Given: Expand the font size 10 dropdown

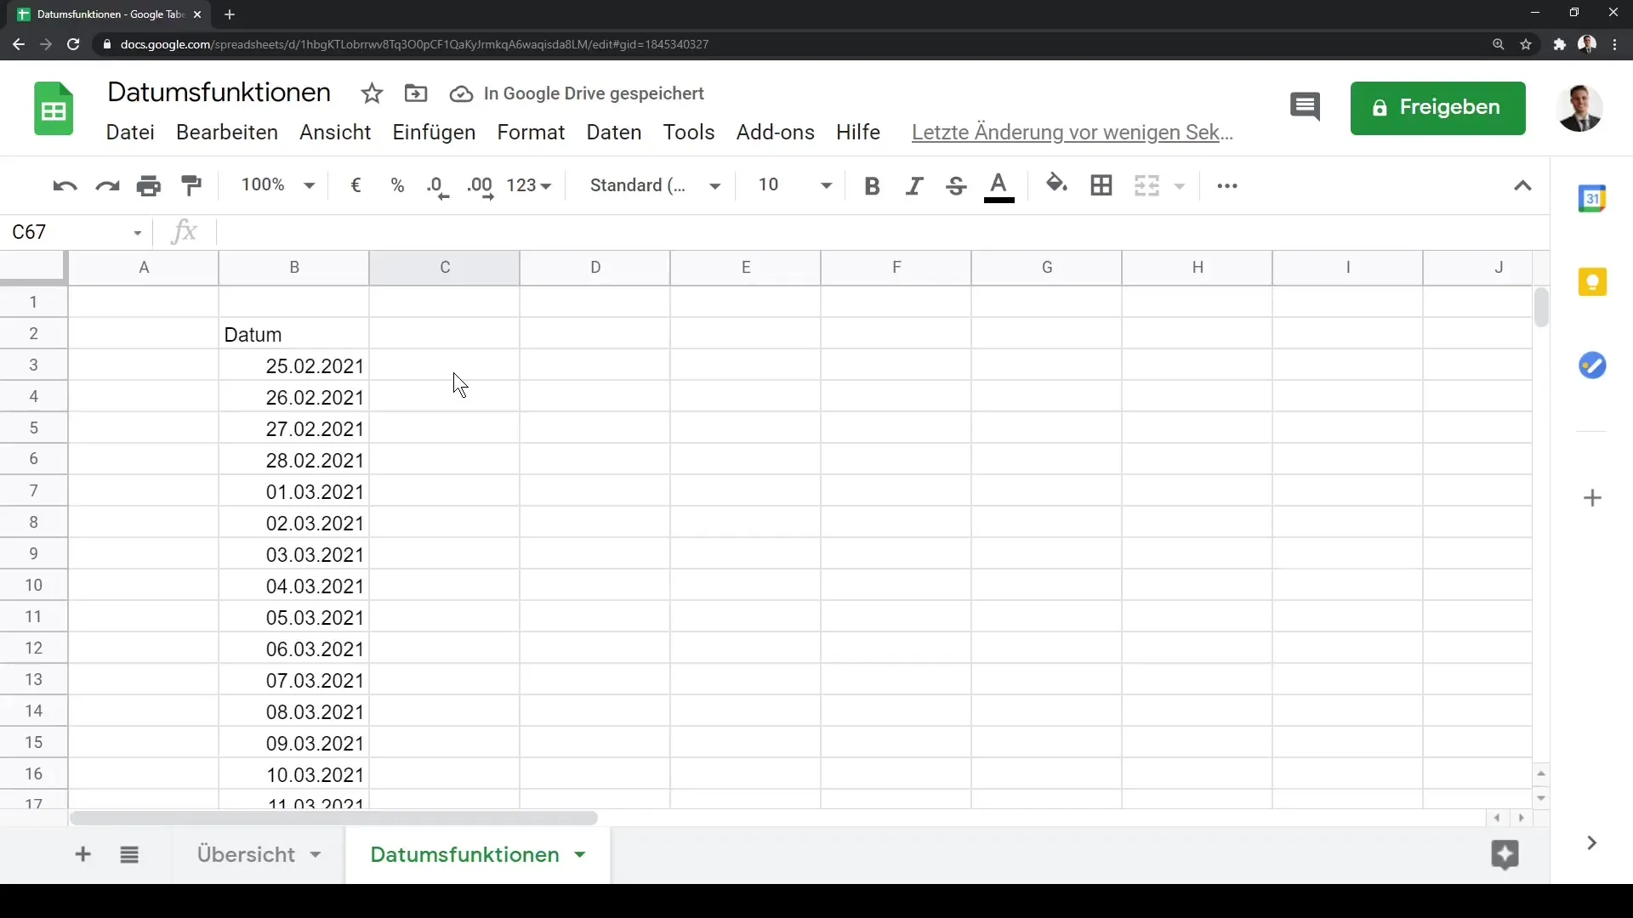Looking at the screenshot, I should click(x=825, y=185).
